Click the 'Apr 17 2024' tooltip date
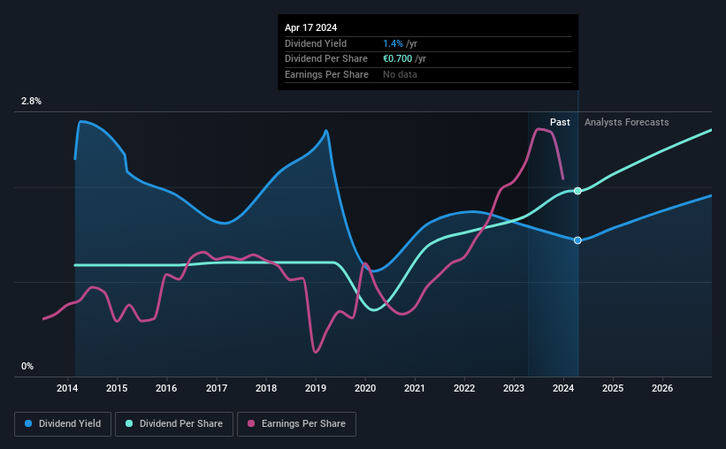 [x=310, y=27]
